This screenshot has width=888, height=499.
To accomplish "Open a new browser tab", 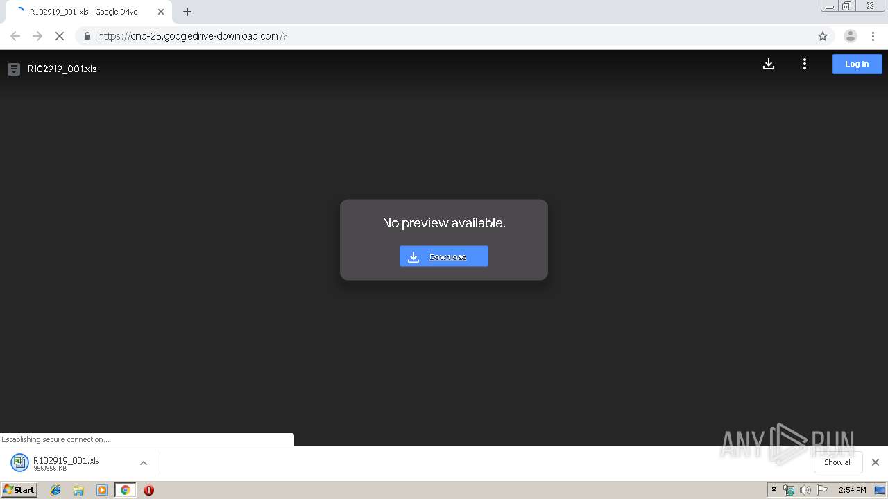I will click(x=187, y=12).
